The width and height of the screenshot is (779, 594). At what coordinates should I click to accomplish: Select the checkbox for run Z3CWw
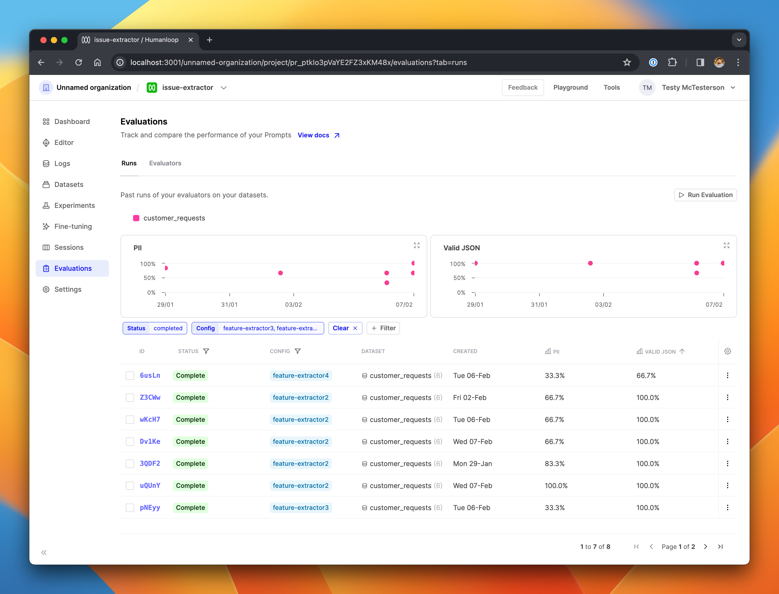tap(130, 397)
